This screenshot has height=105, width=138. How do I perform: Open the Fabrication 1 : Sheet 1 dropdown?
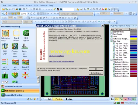[92, 14]
